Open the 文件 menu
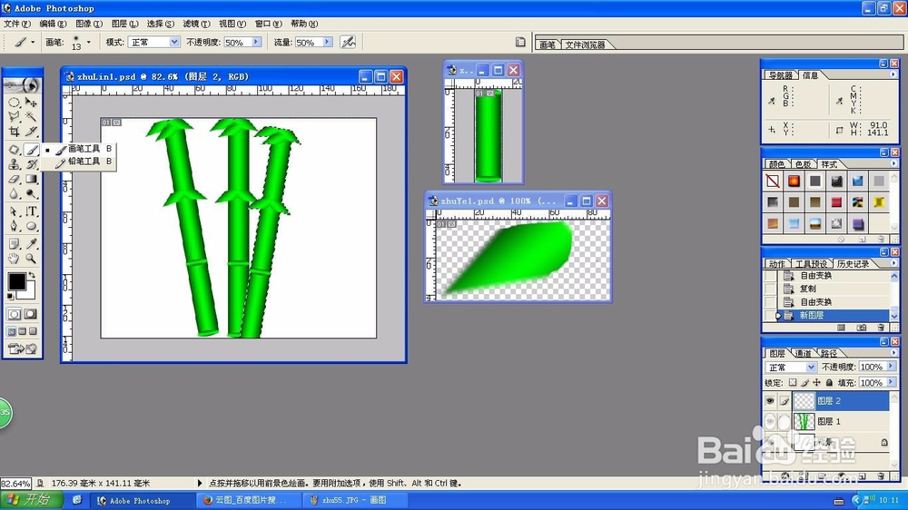 tap(16, 24)
